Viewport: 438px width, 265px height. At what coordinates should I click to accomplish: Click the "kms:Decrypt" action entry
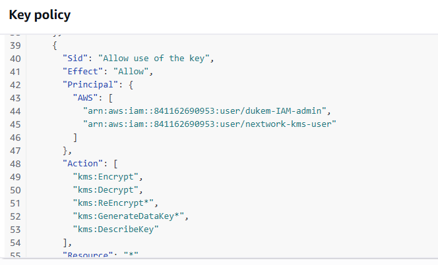coord(108,189)
